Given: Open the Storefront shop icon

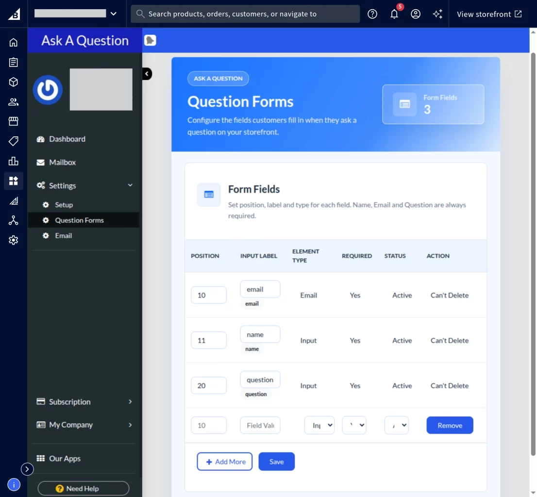Looking at the screenshot, I should 14,121.
